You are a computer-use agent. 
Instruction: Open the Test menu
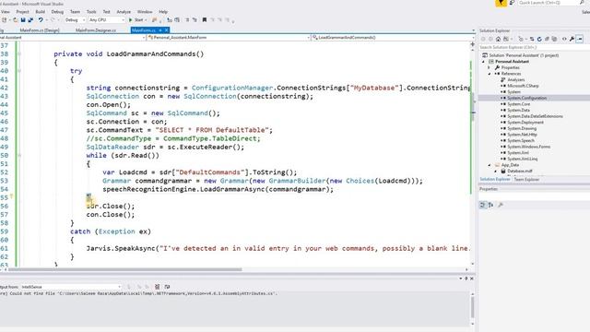tap(107, 12)
